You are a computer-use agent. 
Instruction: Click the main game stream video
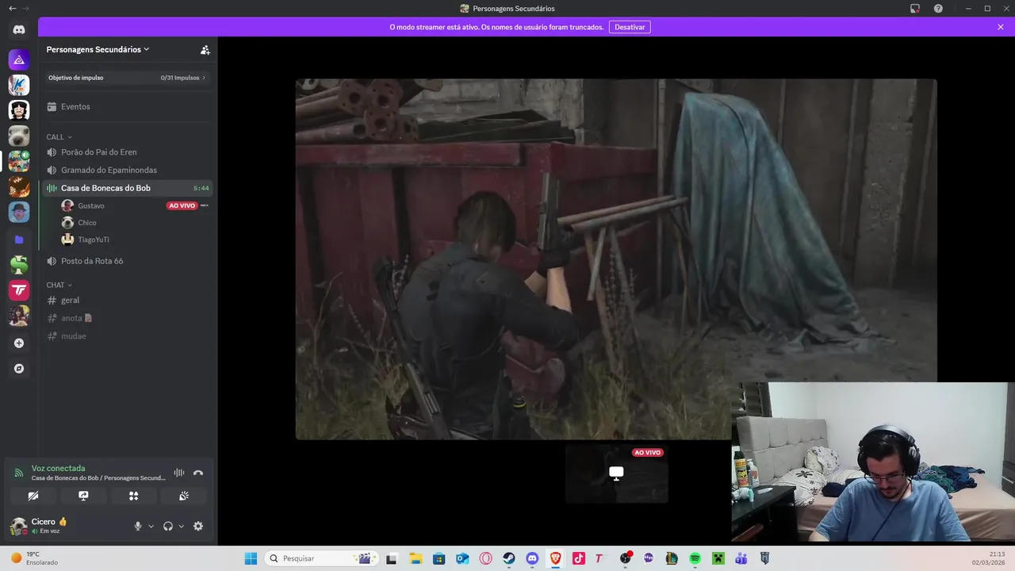pos(616,259)
